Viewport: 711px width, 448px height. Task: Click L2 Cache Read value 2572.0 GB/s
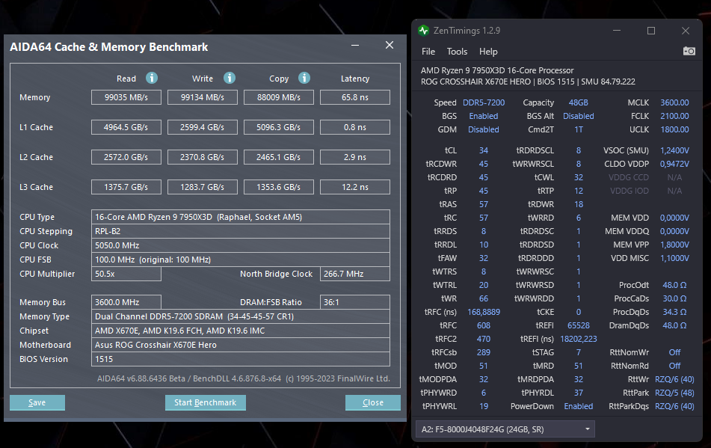(x=126, y=157)
